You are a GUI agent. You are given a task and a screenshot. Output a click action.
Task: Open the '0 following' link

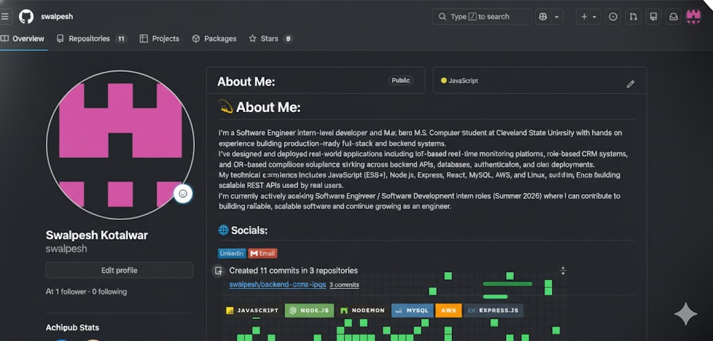pyautogui.click(x=109, y=292)
